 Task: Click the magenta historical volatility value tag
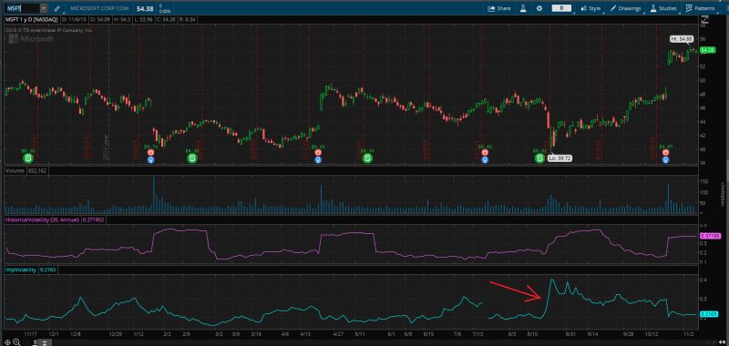(710, 236)
